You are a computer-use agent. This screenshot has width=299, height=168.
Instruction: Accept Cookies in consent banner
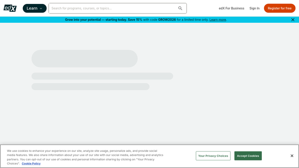248,156
